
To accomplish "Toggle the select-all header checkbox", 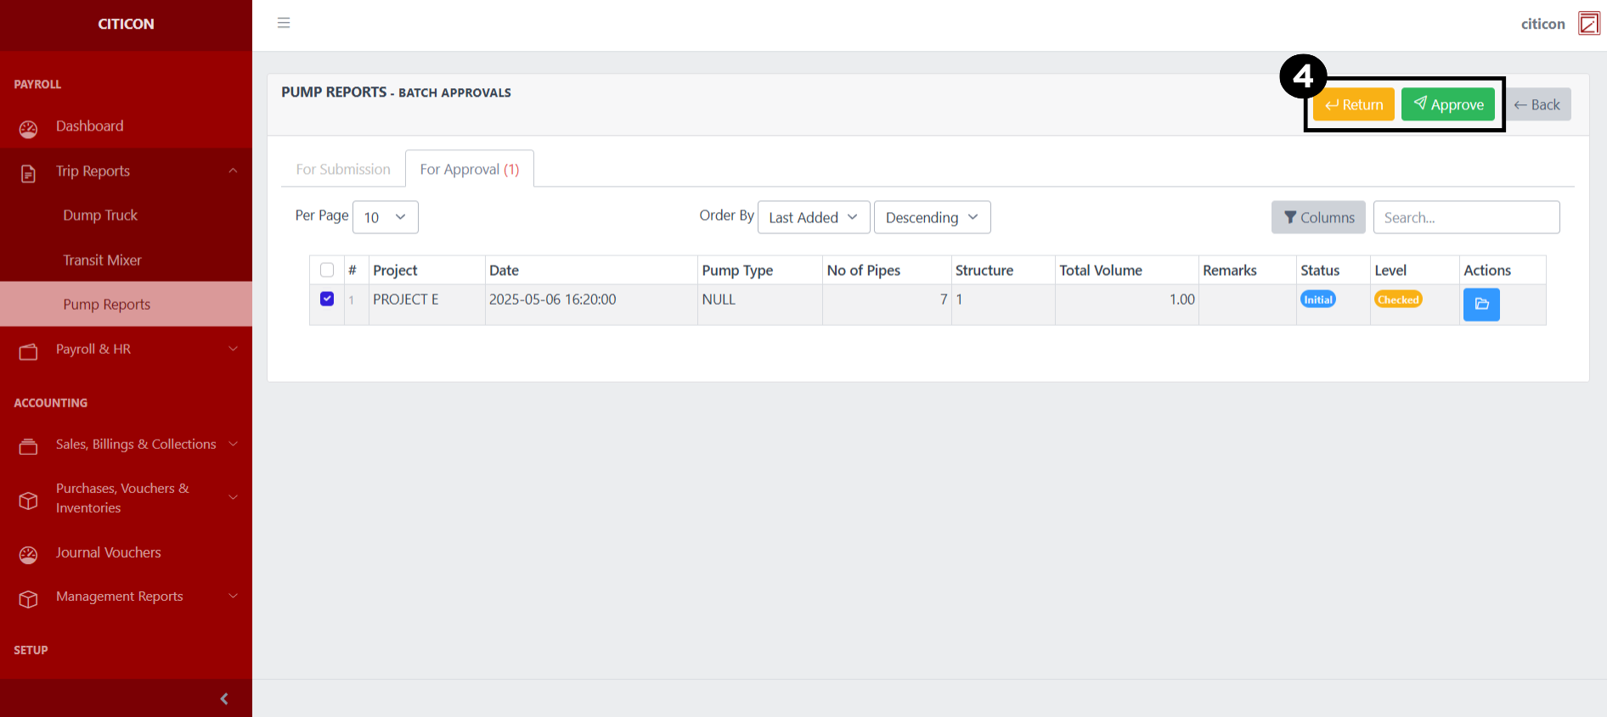I will [327, 270].
